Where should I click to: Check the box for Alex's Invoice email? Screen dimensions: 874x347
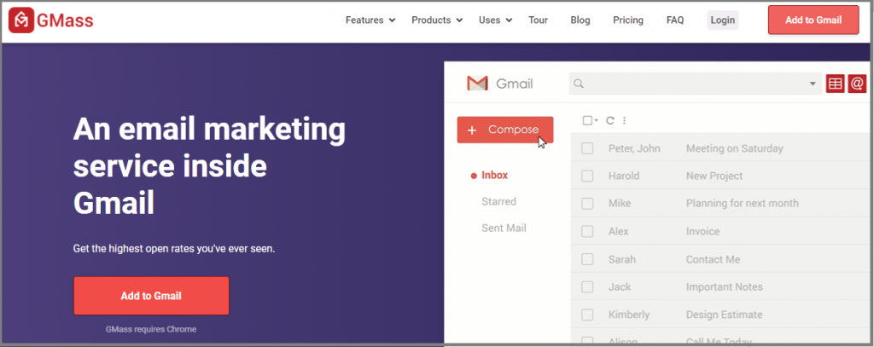587,232
